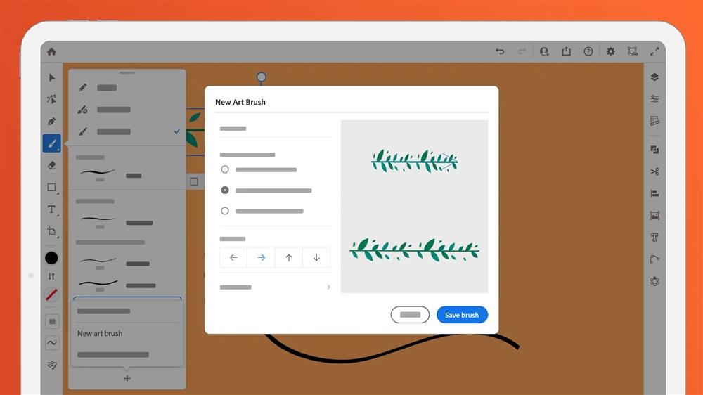Select the Selection arrow tool

[x=51, y=77]
